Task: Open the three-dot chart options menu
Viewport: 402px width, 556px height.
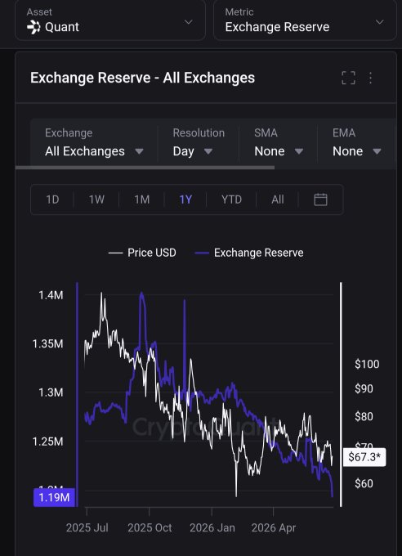Action: tap(370, 78)
